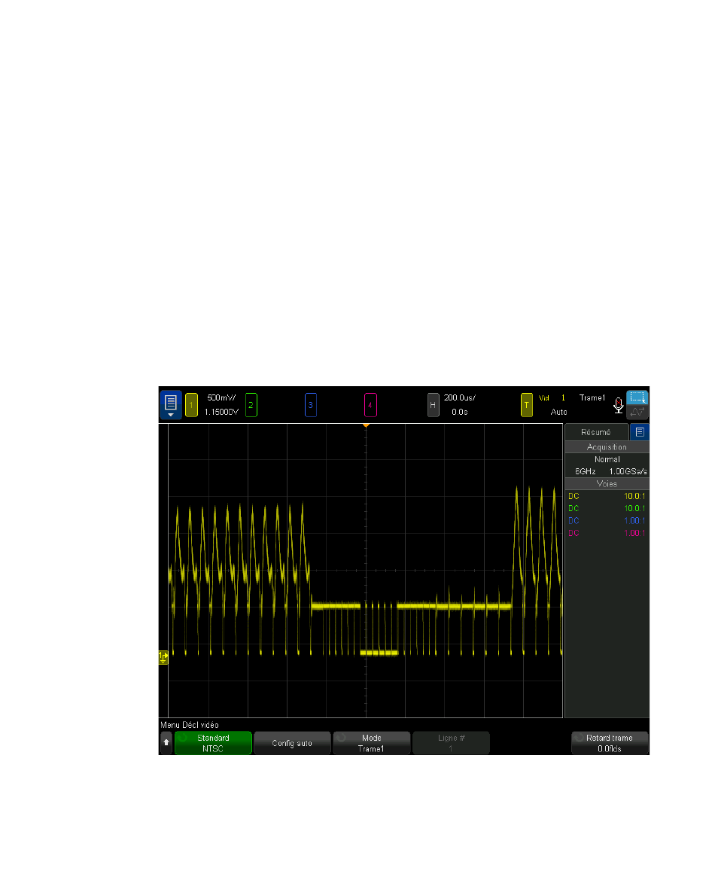Open the main menu list icon
Viewport: 715px width, 877px height.
pos(171,404)
